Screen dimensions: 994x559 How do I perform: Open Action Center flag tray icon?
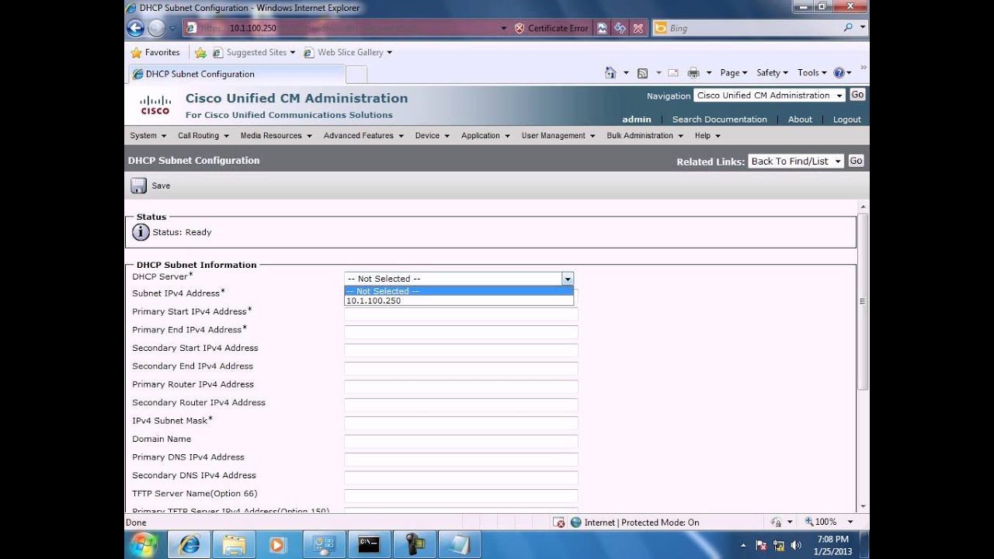point(762,545)
